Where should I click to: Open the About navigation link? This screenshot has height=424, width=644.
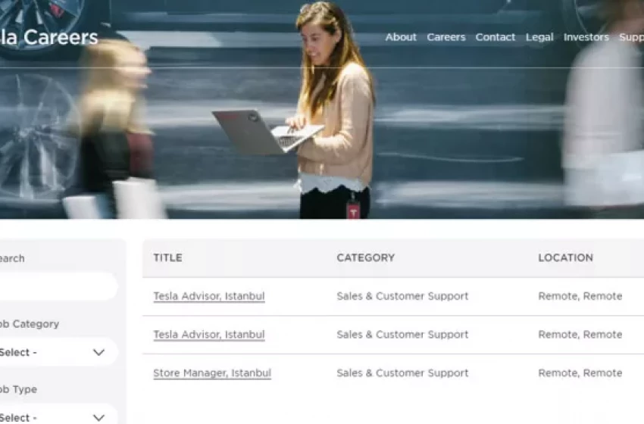(401, 37)
